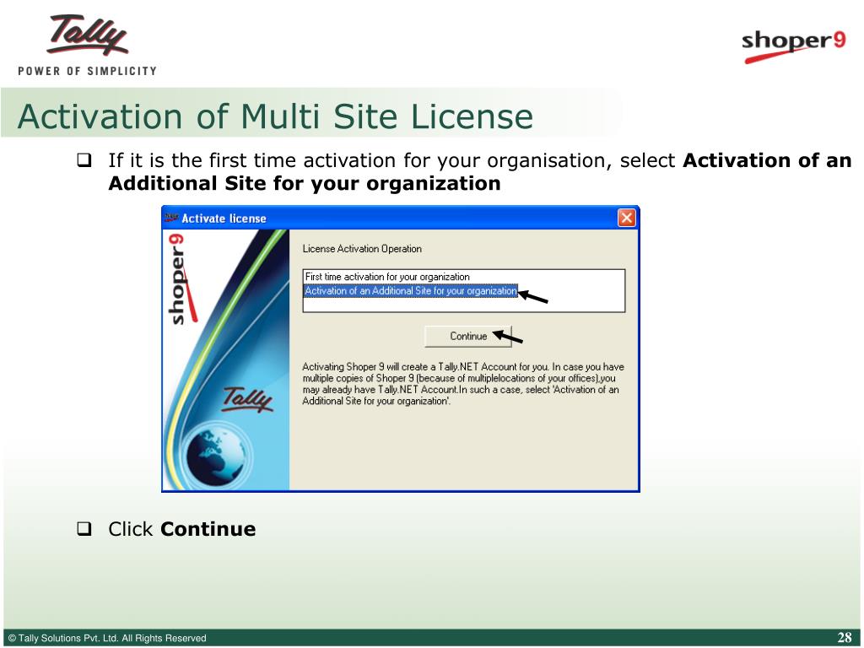Screen dimensions: 864x648
Task: Click the Tally.NET account explanation paragraph
Action: pyautogui.click(x=463, y=384)
